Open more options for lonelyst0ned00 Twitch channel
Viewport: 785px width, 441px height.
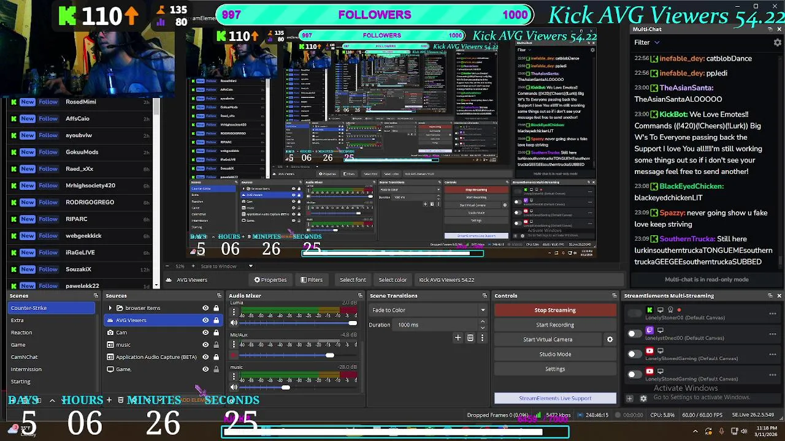pyautogui.click(x=773, y=334)
